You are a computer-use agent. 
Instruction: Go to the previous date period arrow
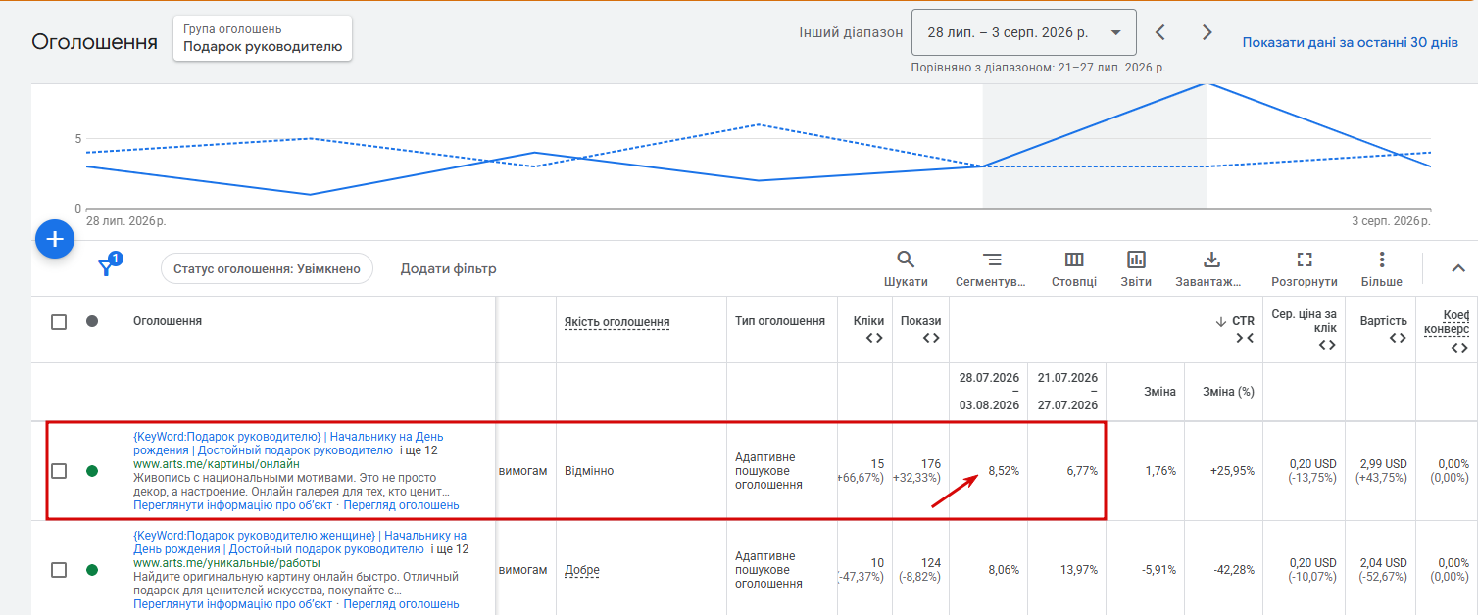coord(1160,32)
